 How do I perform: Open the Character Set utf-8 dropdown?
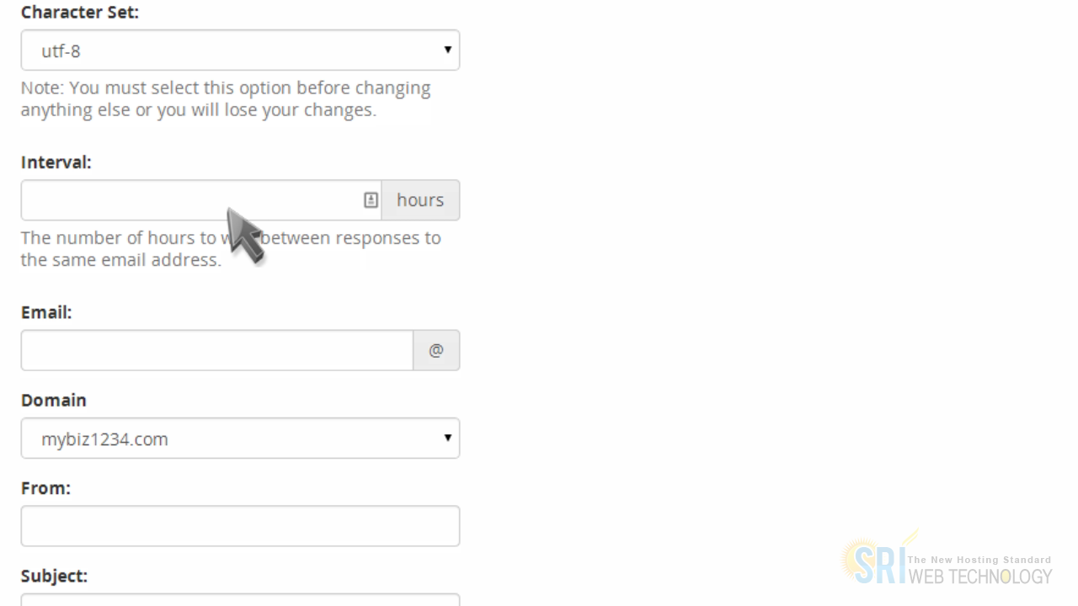click(240, 50)
